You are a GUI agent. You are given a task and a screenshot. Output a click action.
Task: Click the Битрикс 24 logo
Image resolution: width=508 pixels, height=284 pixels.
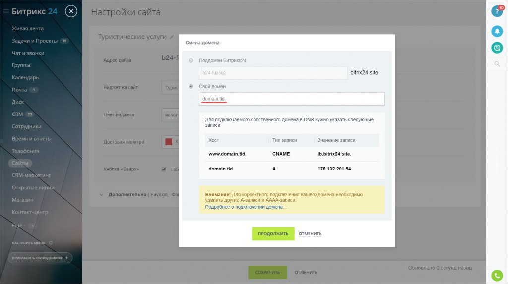(34, 12)
